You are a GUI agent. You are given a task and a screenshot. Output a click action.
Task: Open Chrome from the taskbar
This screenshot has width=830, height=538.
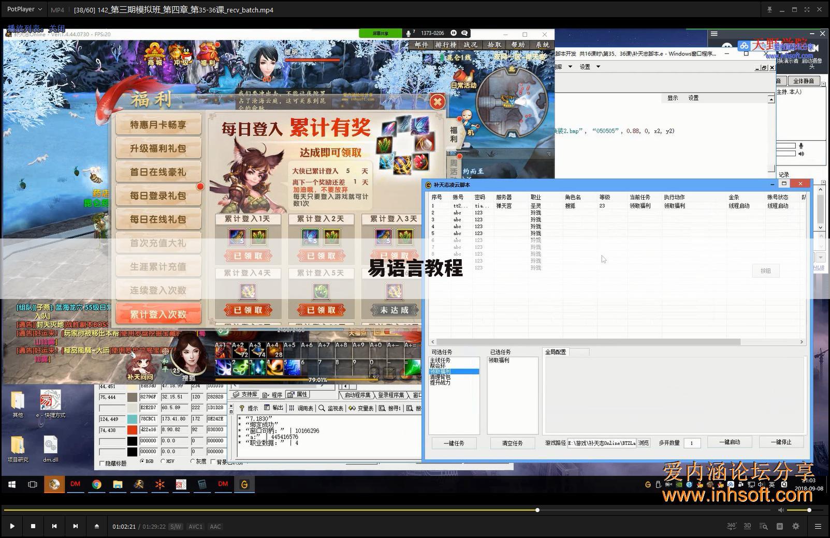click(96, 484)
